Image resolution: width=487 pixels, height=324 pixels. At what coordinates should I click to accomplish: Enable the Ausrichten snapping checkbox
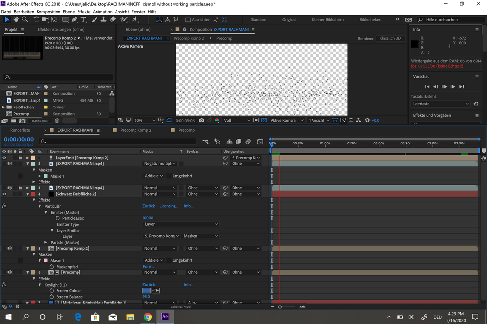coord(188,20)
